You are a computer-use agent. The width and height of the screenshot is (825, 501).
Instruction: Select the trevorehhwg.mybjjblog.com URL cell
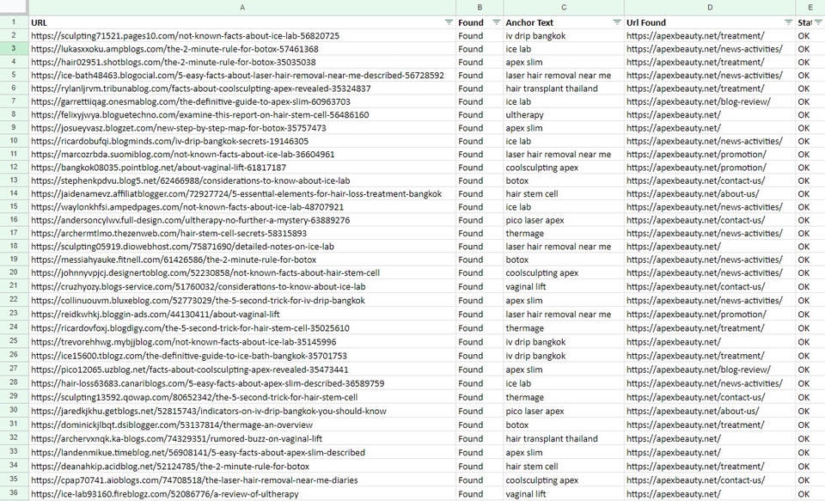242,342
